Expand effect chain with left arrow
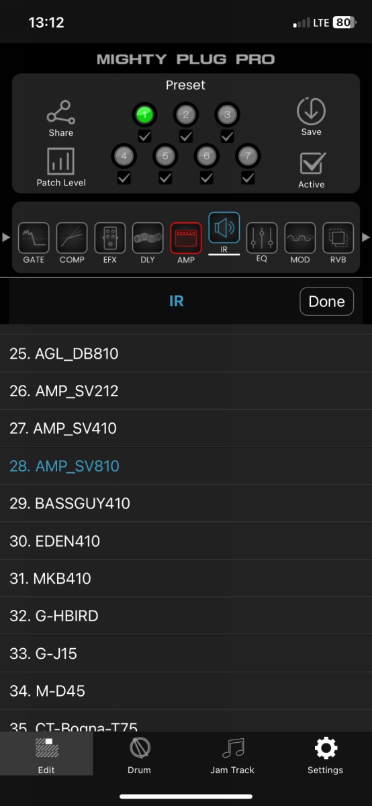Screen dimensions: 372x806 tap(6, 237)
